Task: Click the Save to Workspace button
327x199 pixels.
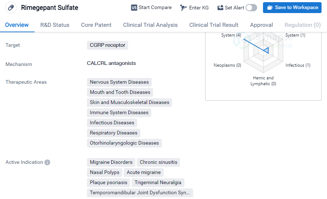Action: tap(292, 8)
